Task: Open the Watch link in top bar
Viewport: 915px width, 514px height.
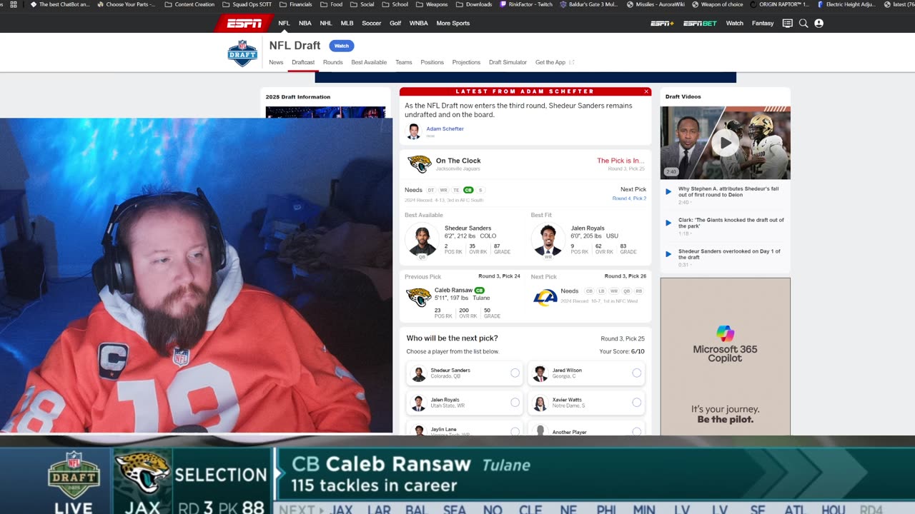Action: click(x=735, y=24)
